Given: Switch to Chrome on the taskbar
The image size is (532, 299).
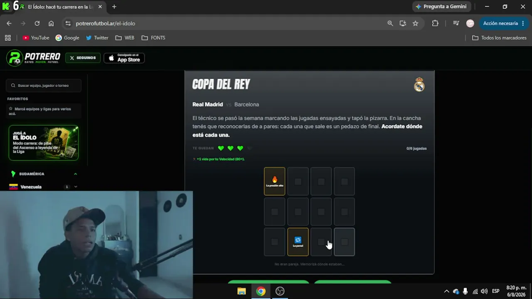Looking at the screenshot, I should click(261, 291).
